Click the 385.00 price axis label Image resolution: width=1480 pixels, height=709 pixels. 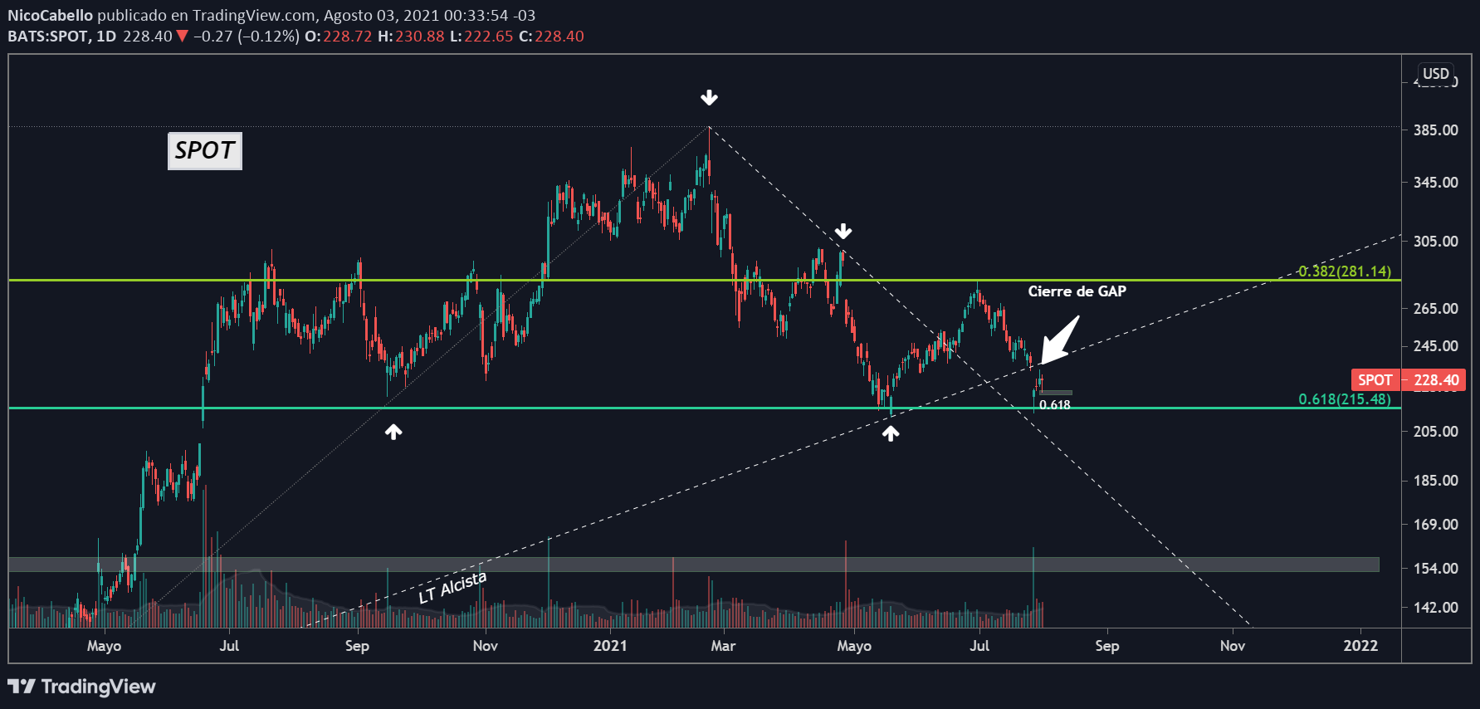point(1436,130)
